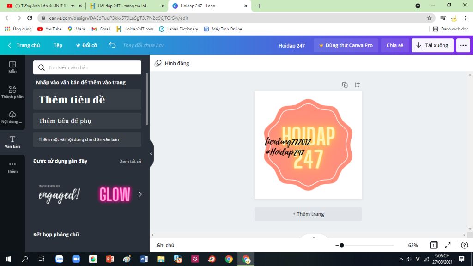Click the Hoidap 247 design title
473x266 pixels.
pos(291,46)
